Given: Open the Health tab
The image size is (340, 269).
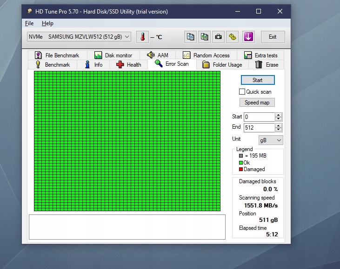Looking at the screenshot, I should (128, 65).
